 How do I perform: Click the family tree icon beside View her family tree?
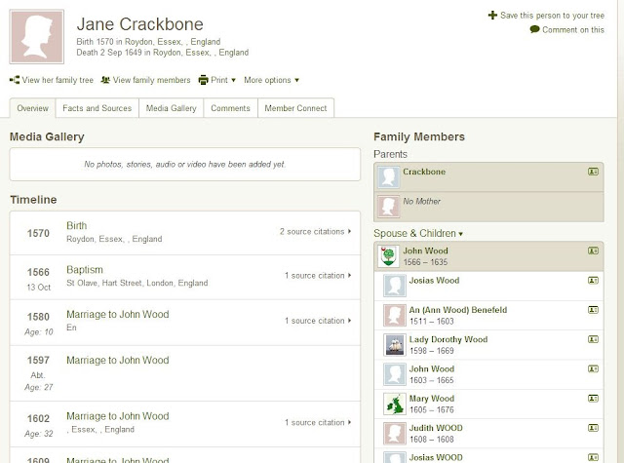click(15, 80)
